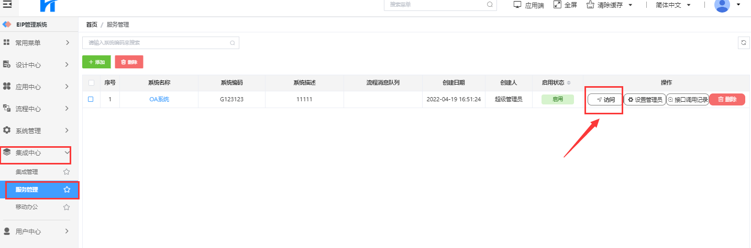Sort by 启用状态 column arrows
This screenshot has width=751, height=248.
[x=569, y=83]
